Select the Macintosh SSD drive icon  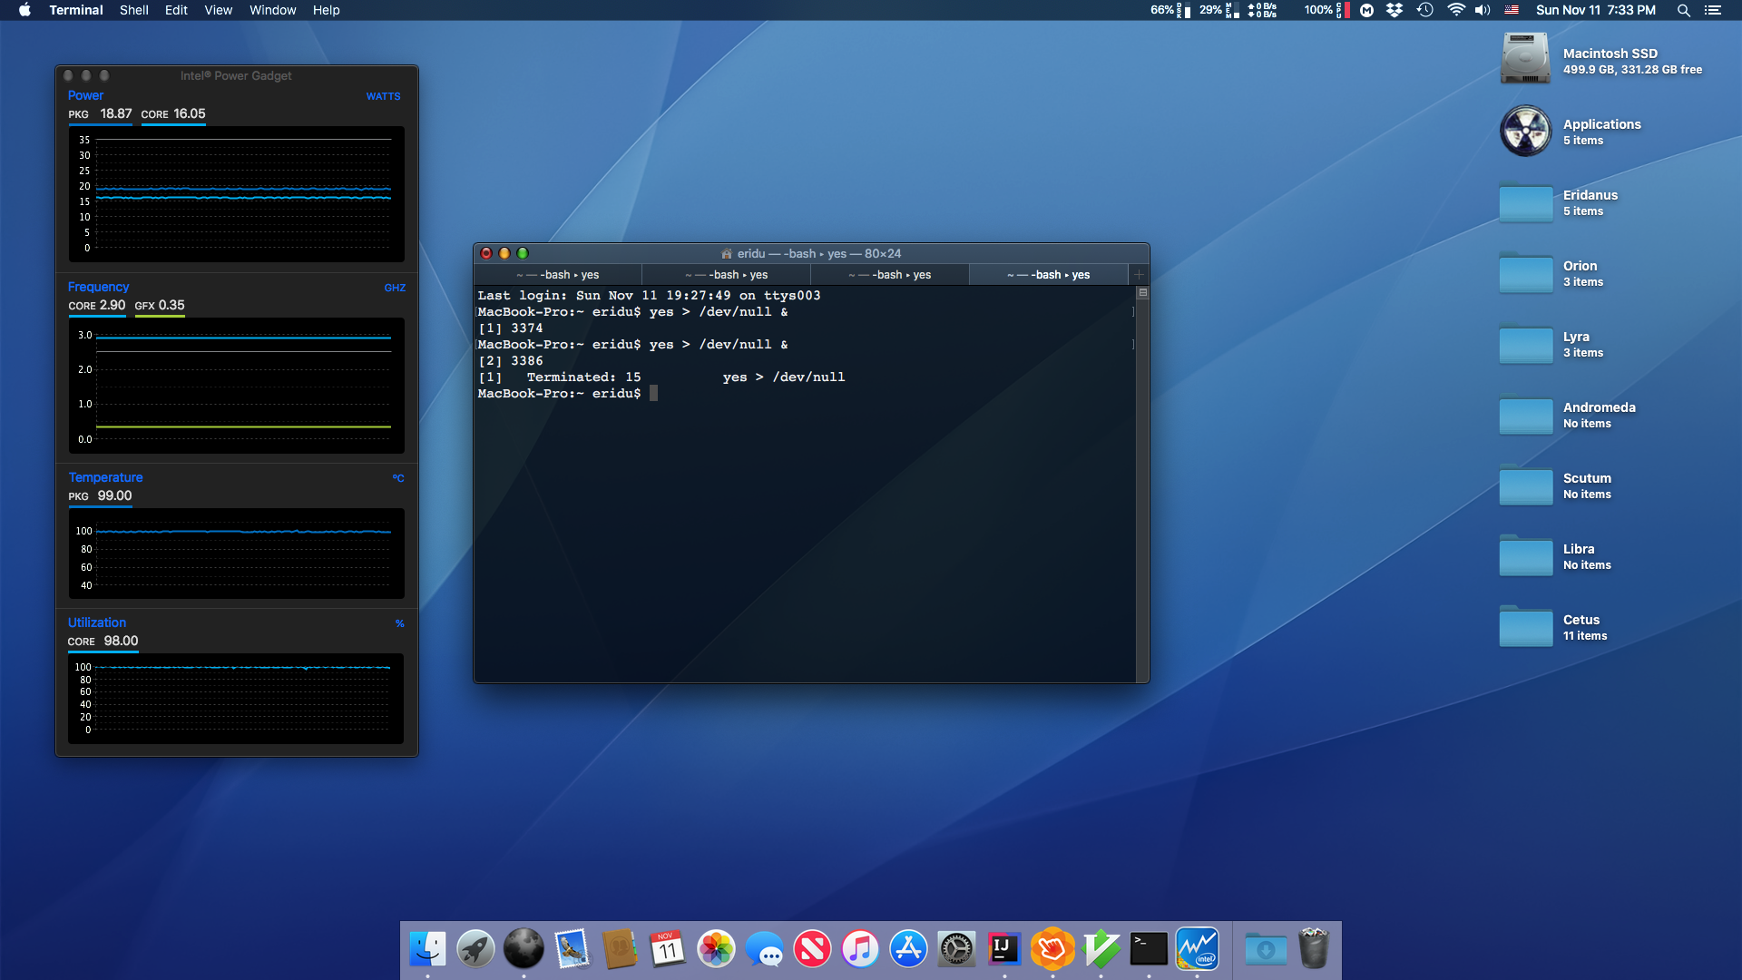click(1526, 60)
